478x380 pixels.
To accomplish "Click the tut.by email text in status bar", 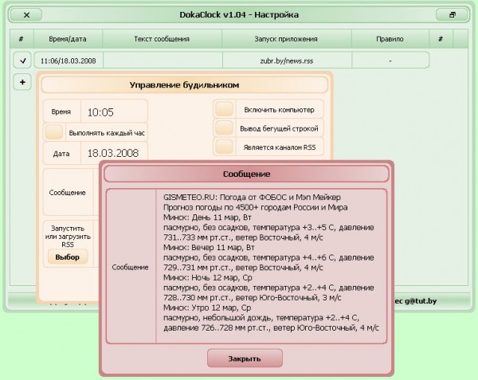I will pyautogui.click(x=416, y=301).
